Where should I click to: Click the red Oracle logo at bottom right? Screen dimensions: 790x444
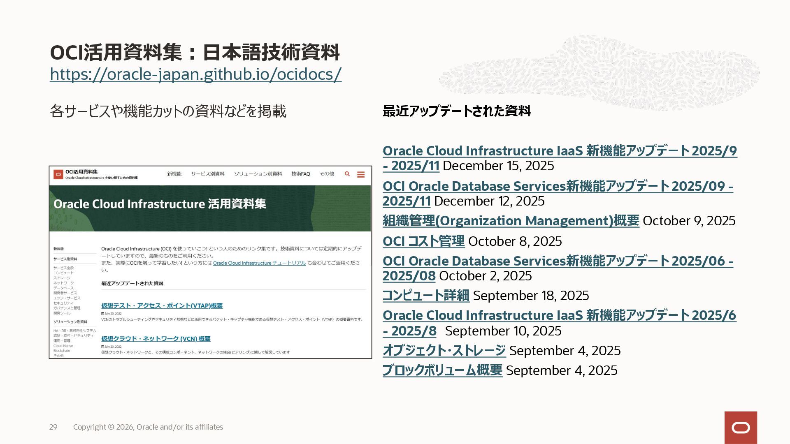(741, 428)
